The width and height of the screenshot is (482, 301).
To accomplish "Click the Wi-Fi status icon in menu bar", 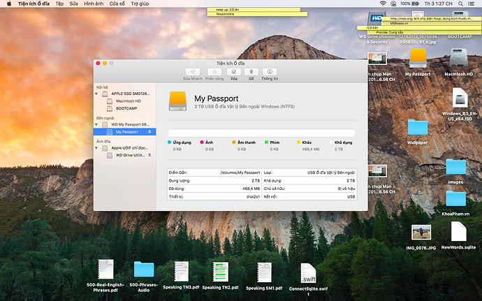I will click(383, 3).
